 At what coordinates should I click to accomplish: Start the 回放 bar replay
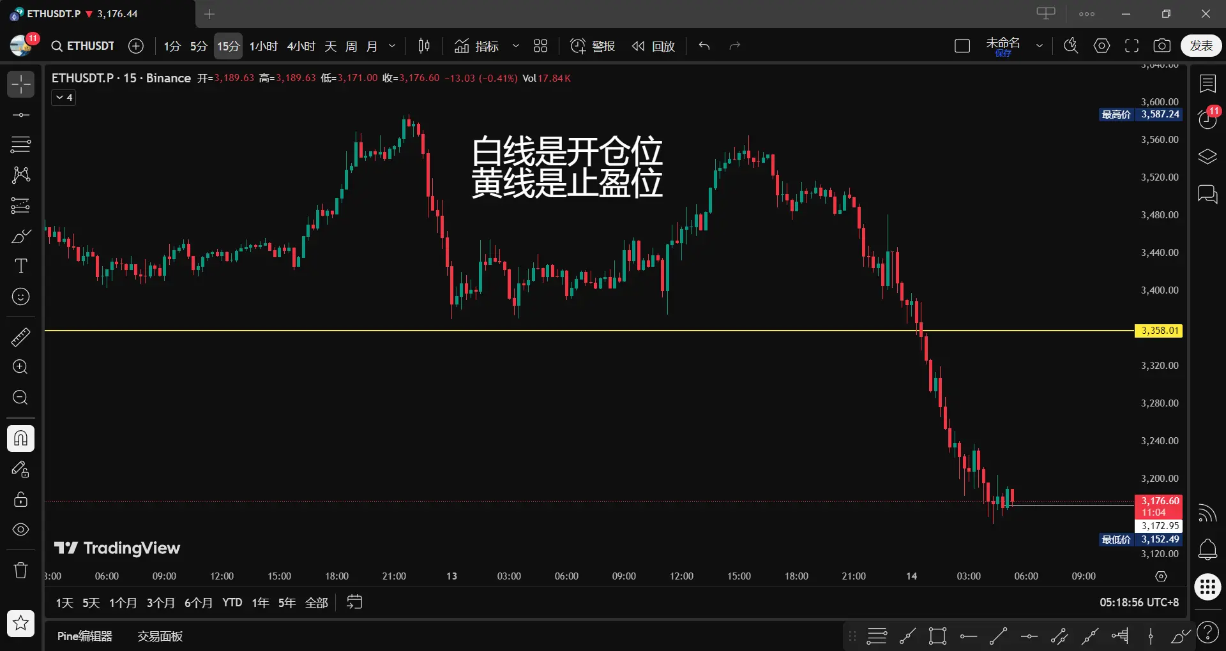click(x=653, y=46)
